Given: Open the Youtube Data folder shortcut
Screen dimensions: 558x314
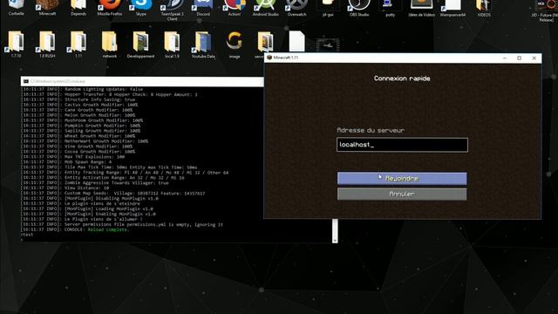Looking at the screenshot, I should 203,44.
